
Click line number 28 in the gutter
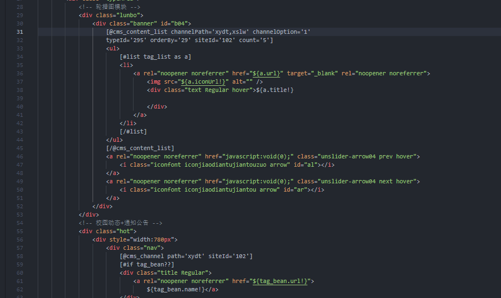[x=20, y=7]
